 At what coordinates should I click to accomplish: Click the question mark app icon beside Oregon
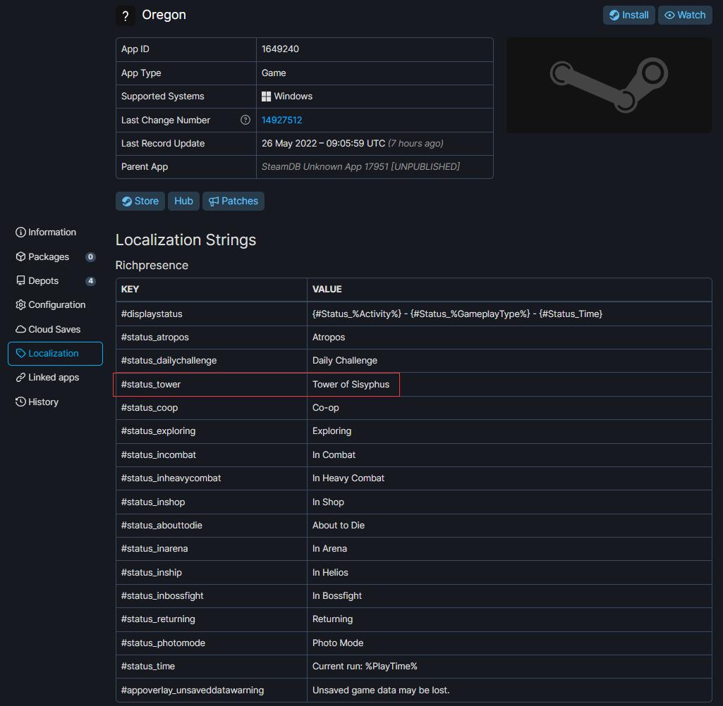126,16
